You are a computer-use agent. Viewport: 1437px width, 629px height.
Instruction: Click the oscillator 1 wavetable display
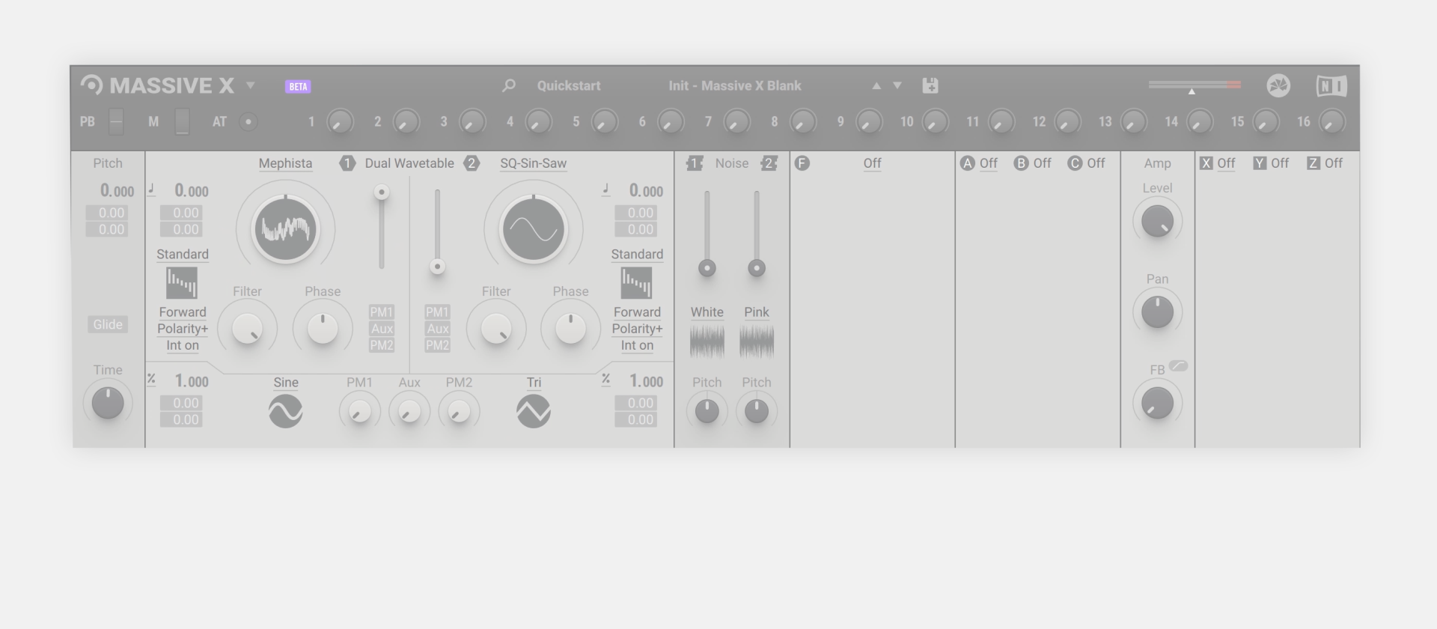click(285, 229)
